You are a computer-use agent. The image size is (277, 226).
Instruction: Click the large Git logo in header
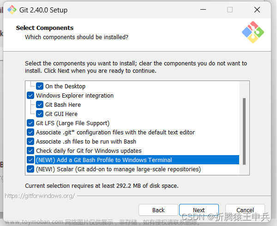click(x=253, y=32)
